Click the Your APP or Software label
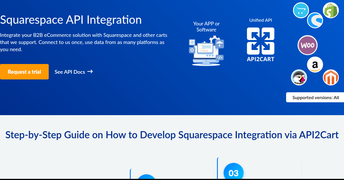This screenshot has width=344, height=180. (x=206, y=27)
